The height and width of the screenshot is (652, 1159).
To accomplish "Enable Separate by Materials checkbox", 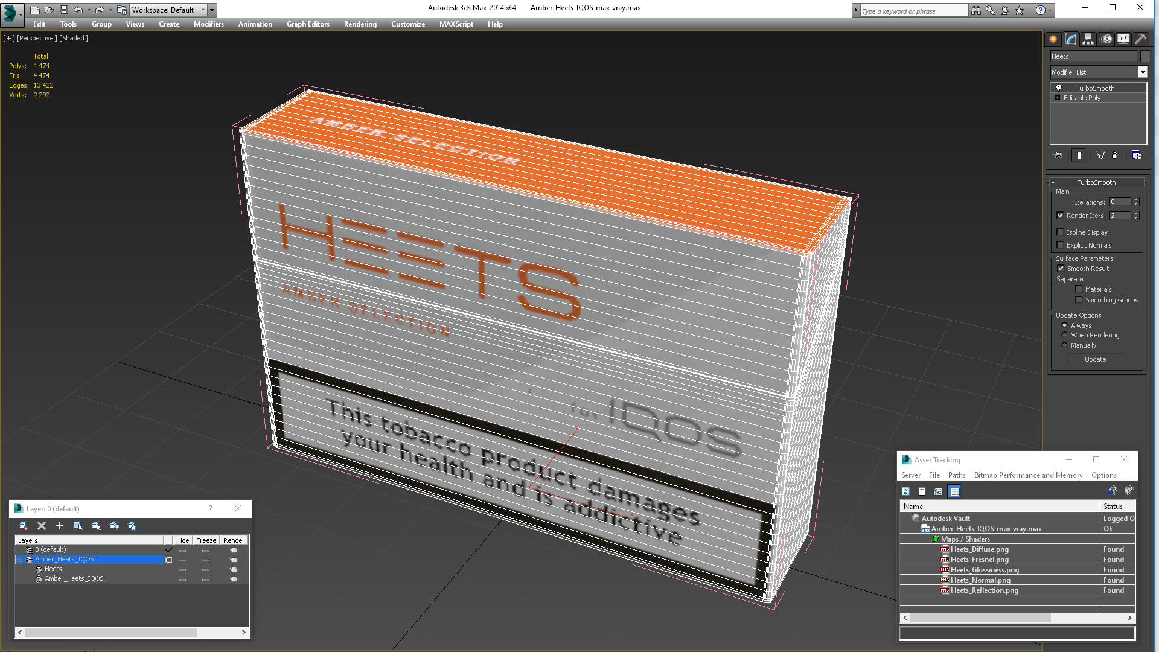I will pos(1079,289).
